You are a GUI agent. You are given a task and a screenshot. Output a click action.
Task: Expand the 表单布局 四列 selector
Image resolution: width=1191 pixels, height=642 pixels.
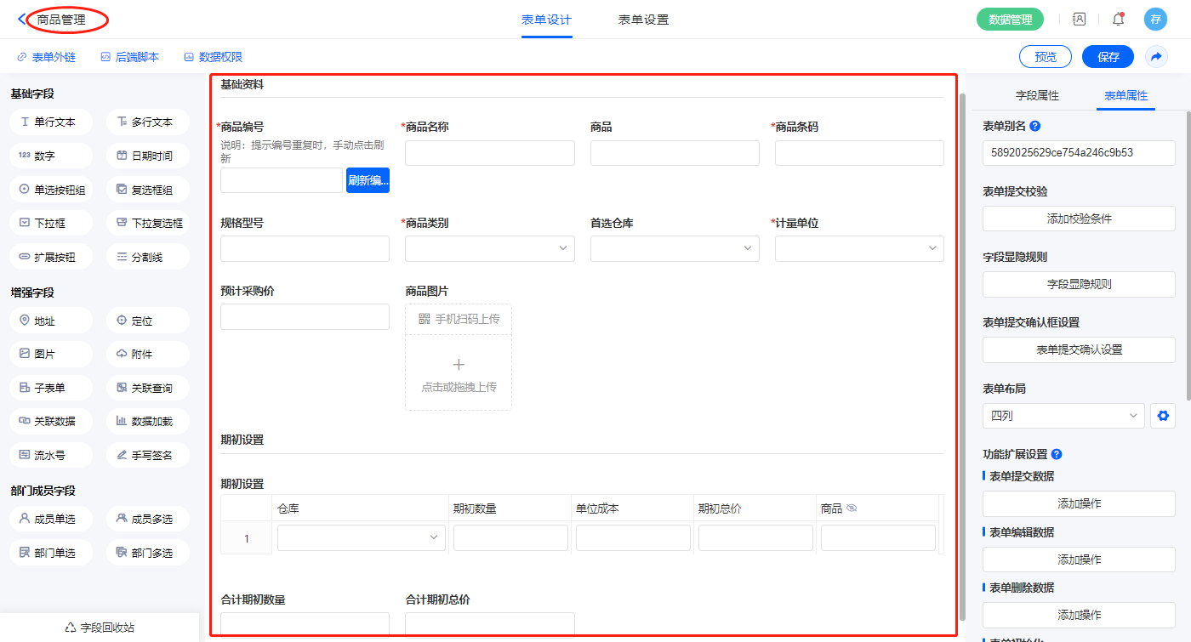click(x=1063, y=416)
